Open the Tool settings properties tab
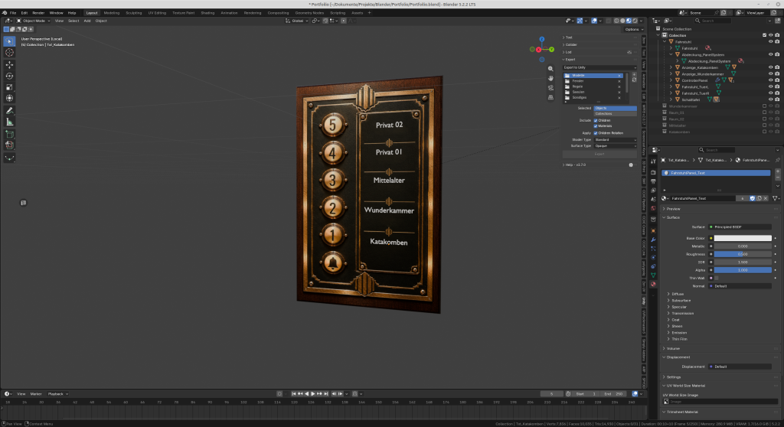The height and width of the screenshot is (427, 784). [x=653, y=161]
